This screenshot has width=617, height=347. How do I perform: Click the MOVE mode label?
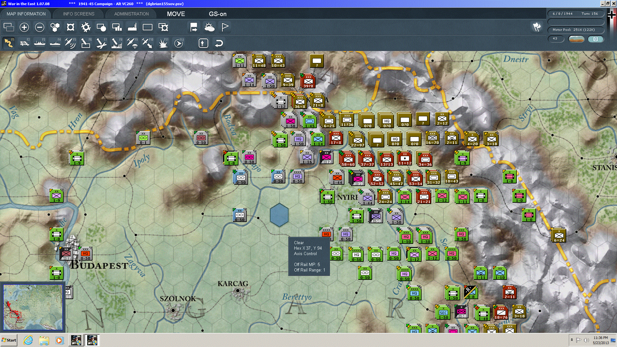(176, 14)
